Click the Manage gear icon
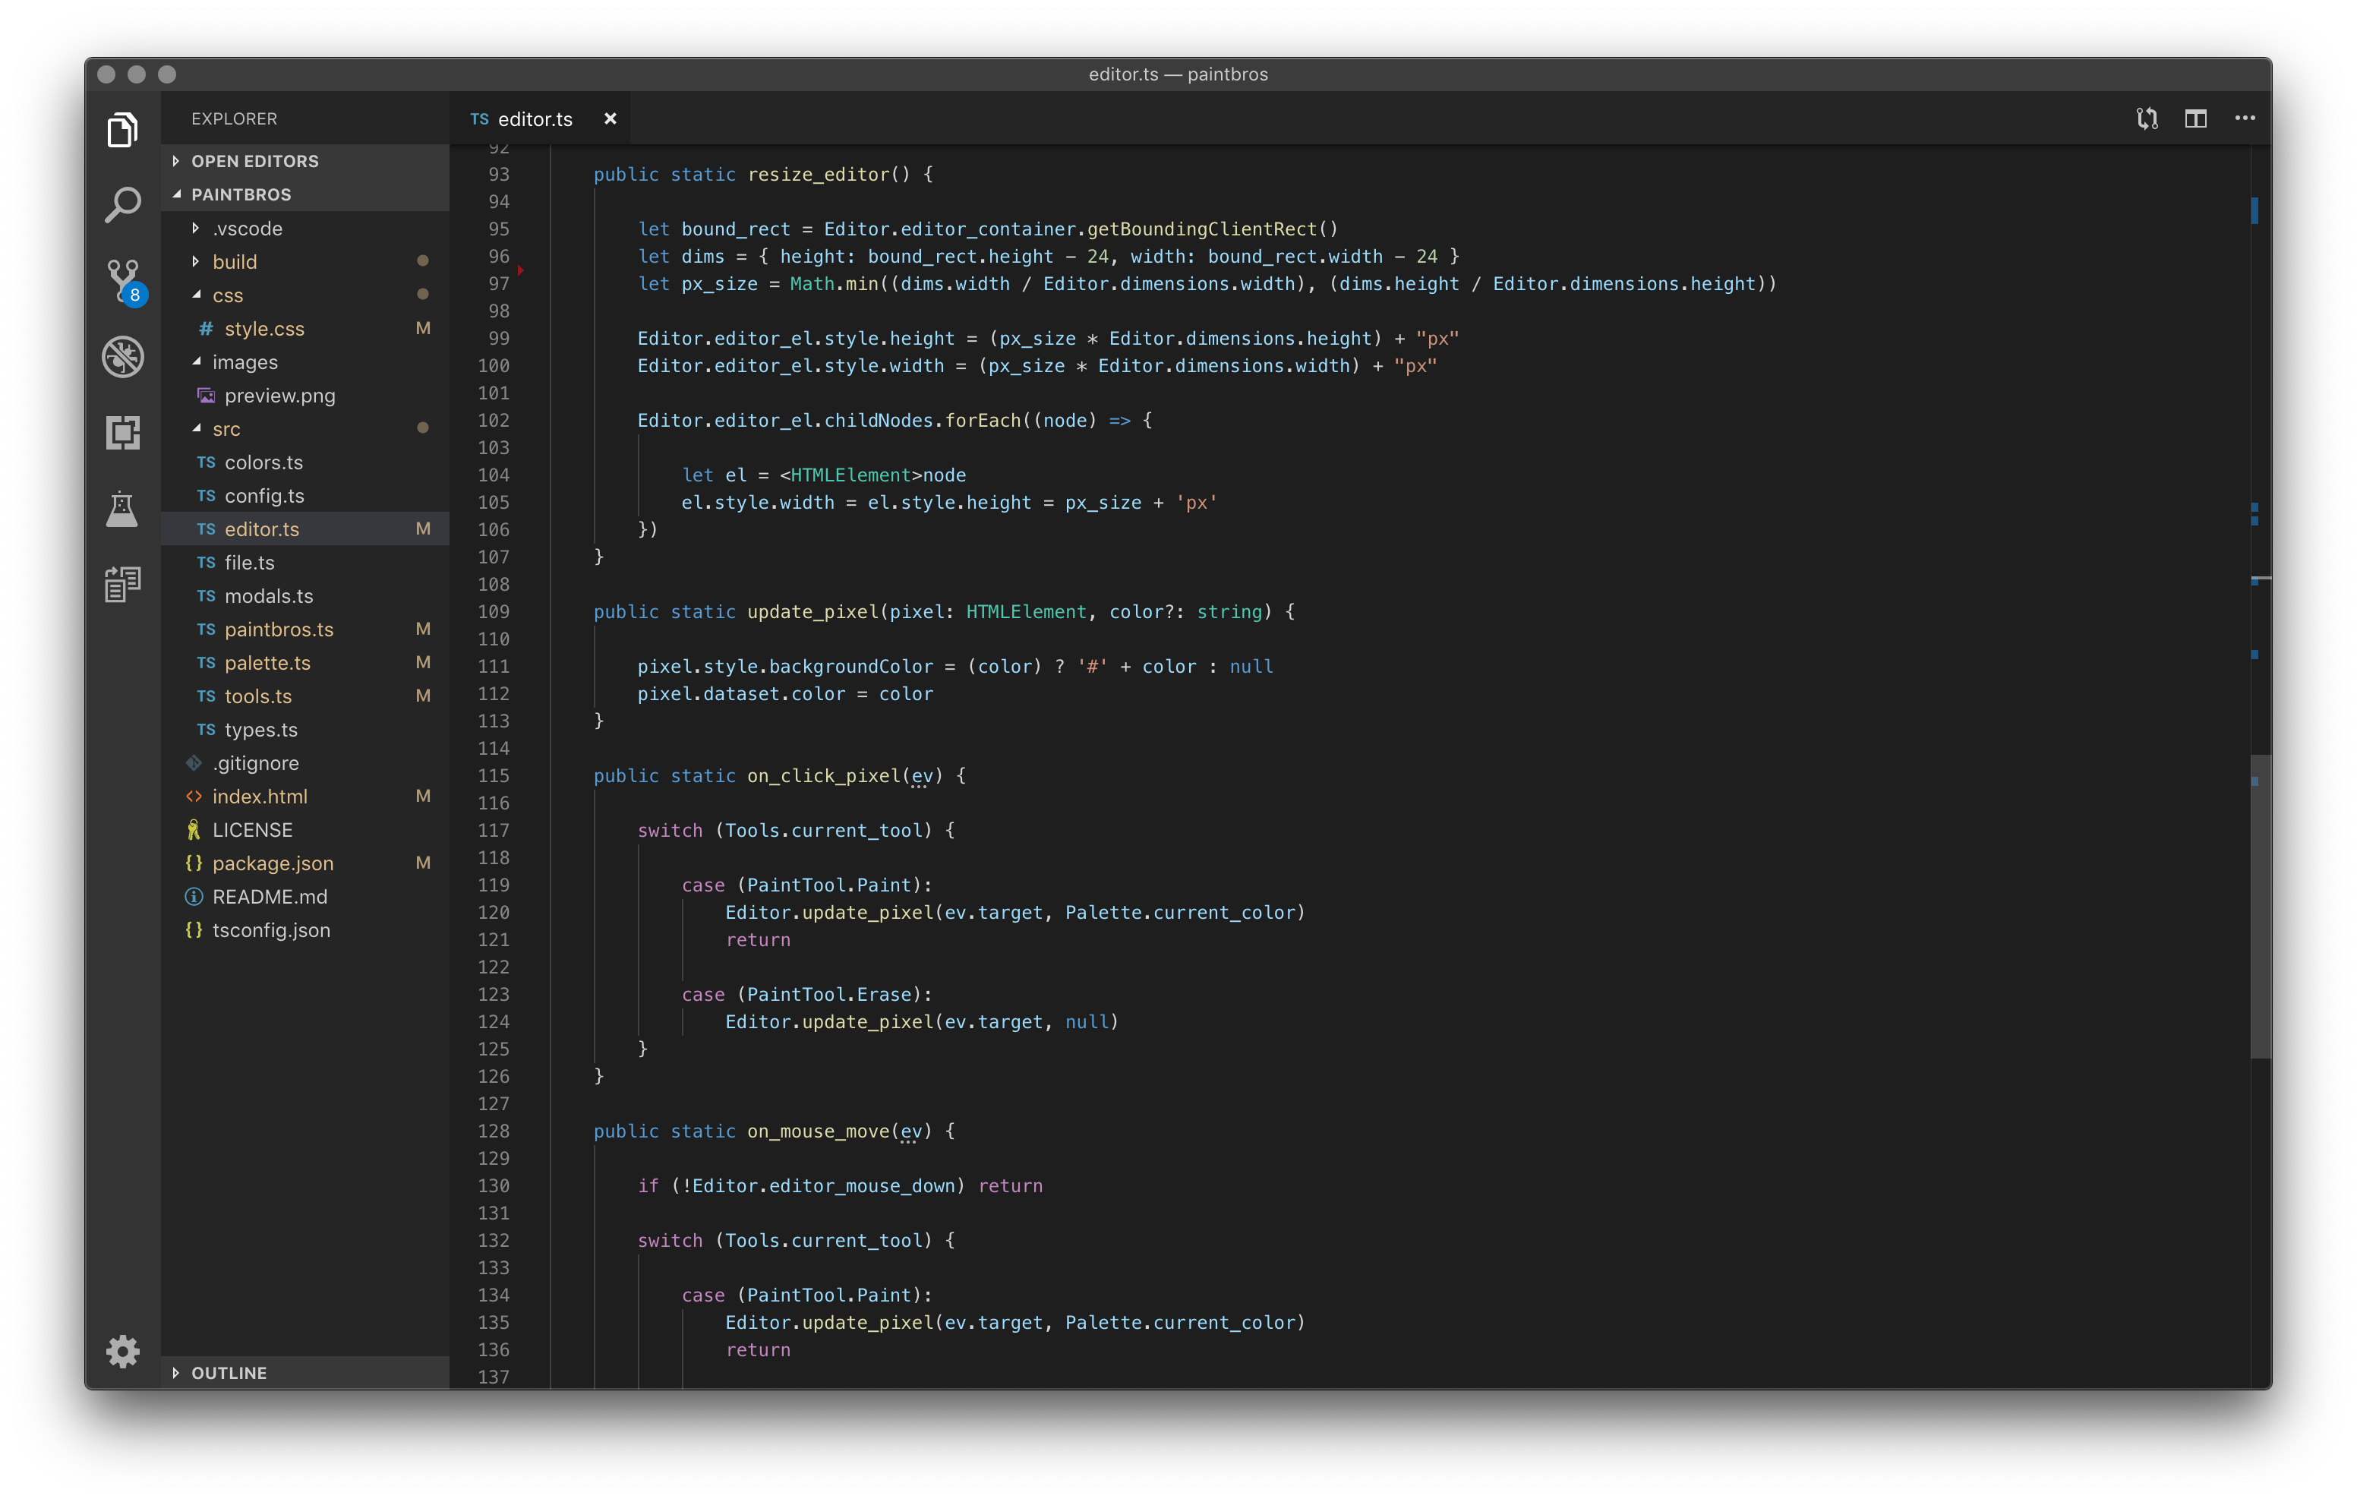The height and width of the screenshot is (1502, 2357). click(122, 1351)
